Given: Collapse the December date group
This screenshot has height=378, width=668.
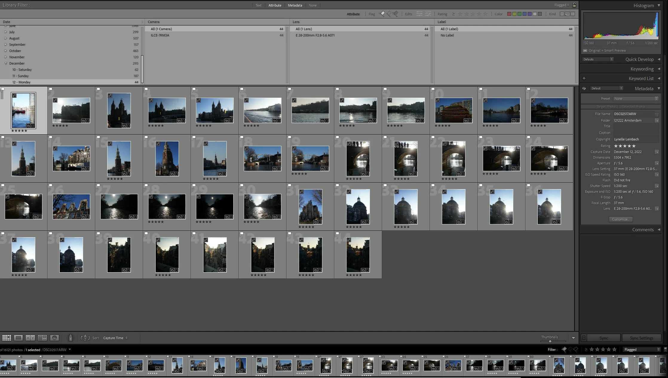Looking at the screenshot, I should [x=6, y=63].
